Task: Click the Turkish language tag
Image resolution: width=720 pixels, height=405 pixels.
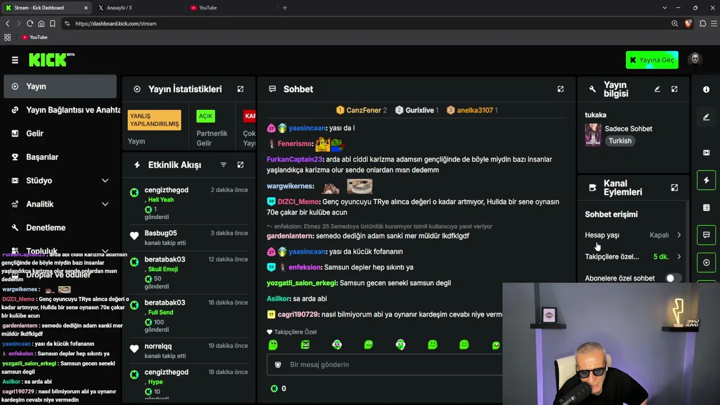Action: (x=620, y=141)
